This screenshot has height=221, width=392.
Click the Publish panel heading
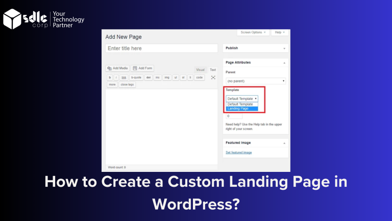(232, 48)
